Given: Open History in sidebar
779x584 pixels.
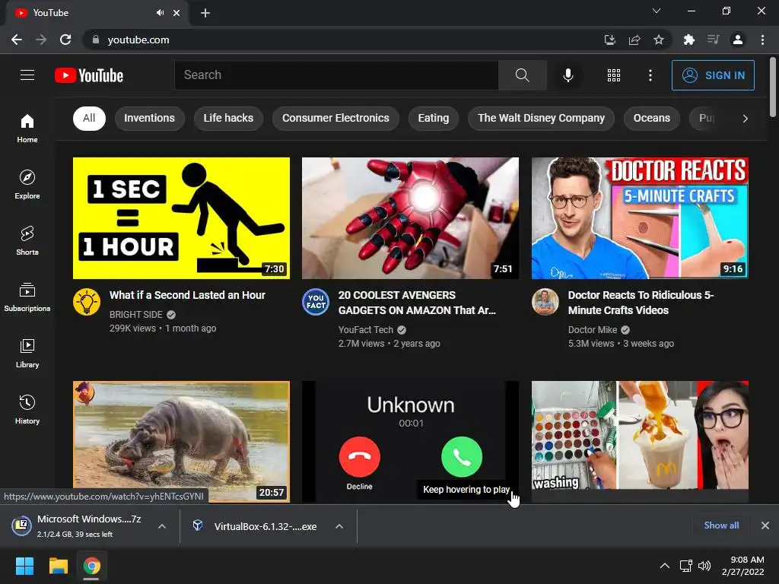Looking at the screenshot, I should 27,409.
